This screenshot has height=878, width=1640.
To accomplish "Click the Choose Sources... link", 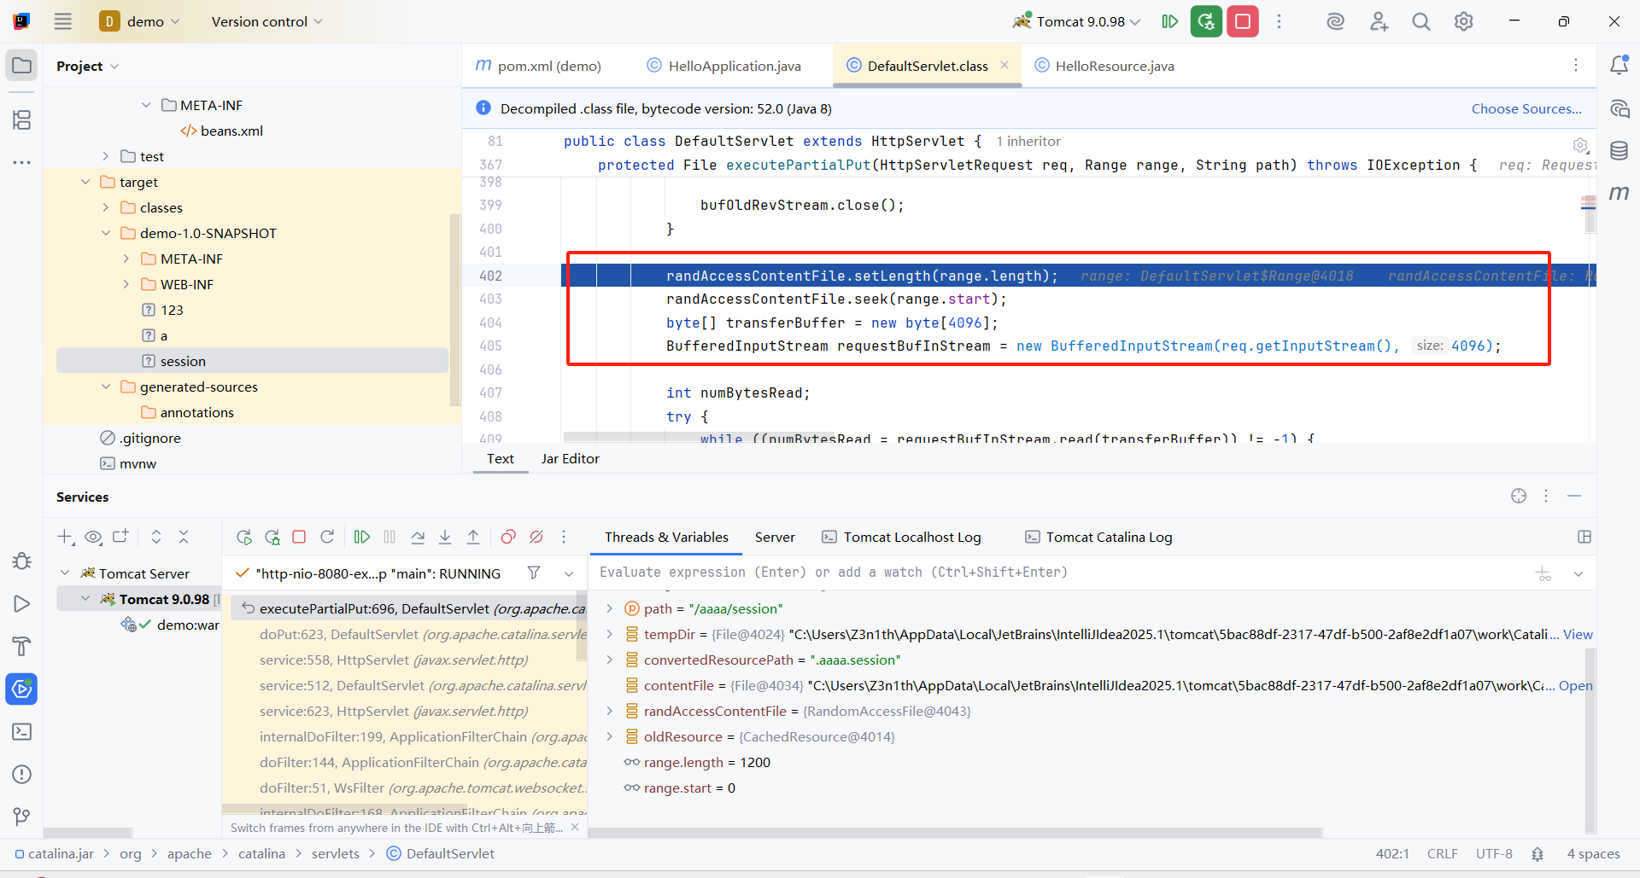I will pyautogui.click(x=1526, y=108).
